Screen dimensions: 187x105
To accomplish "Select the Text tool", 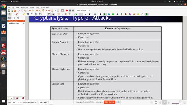I will 32,14.
